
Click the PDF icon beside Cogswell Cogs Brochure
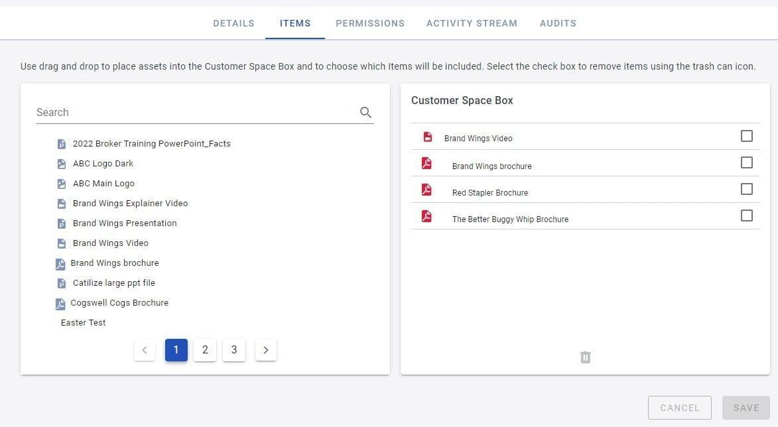pyautogui.click(x=60, y=304)
